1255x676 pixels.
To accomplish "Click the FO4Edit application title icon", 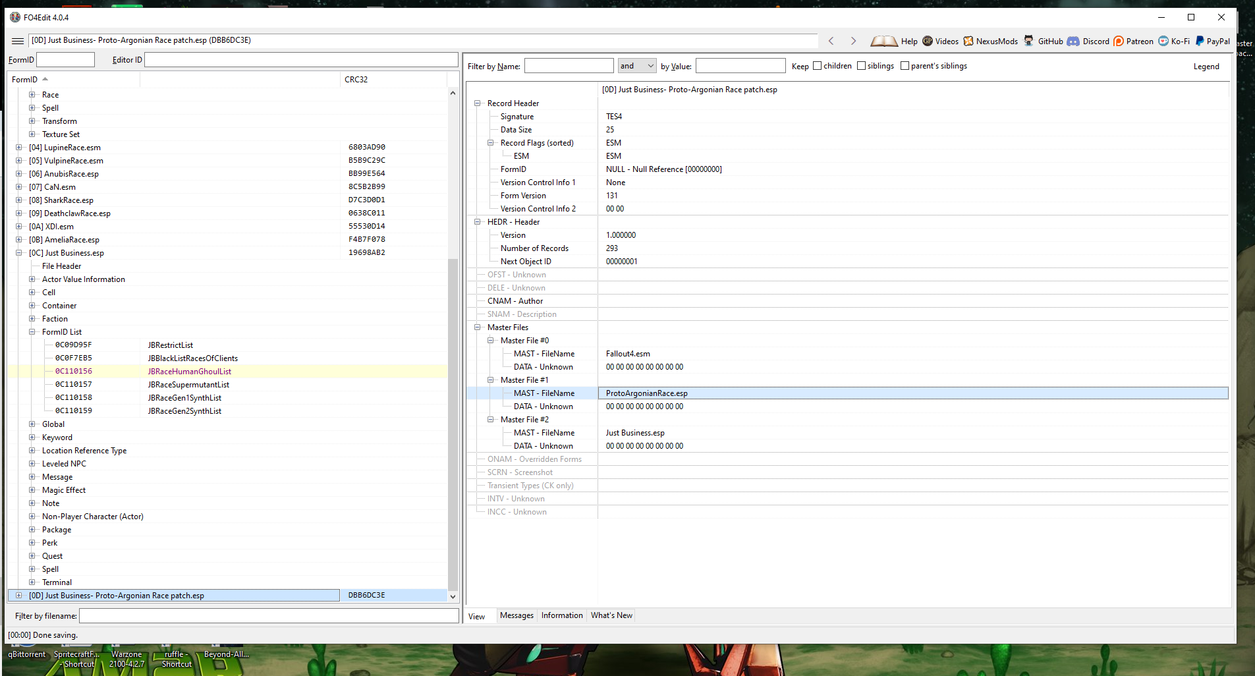I will click(15, 17).
